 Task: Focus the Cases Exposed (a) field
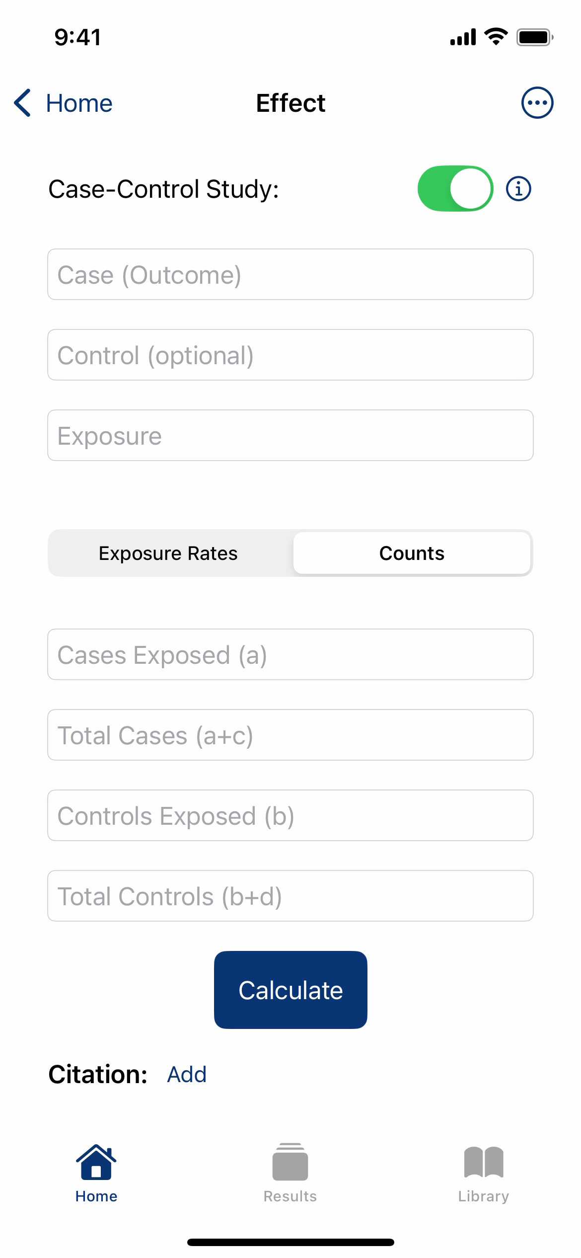pos(290,654)
